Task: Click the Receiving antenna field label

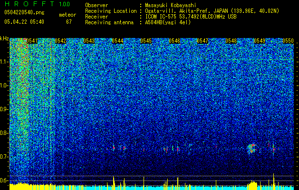Action: point(109,22)
